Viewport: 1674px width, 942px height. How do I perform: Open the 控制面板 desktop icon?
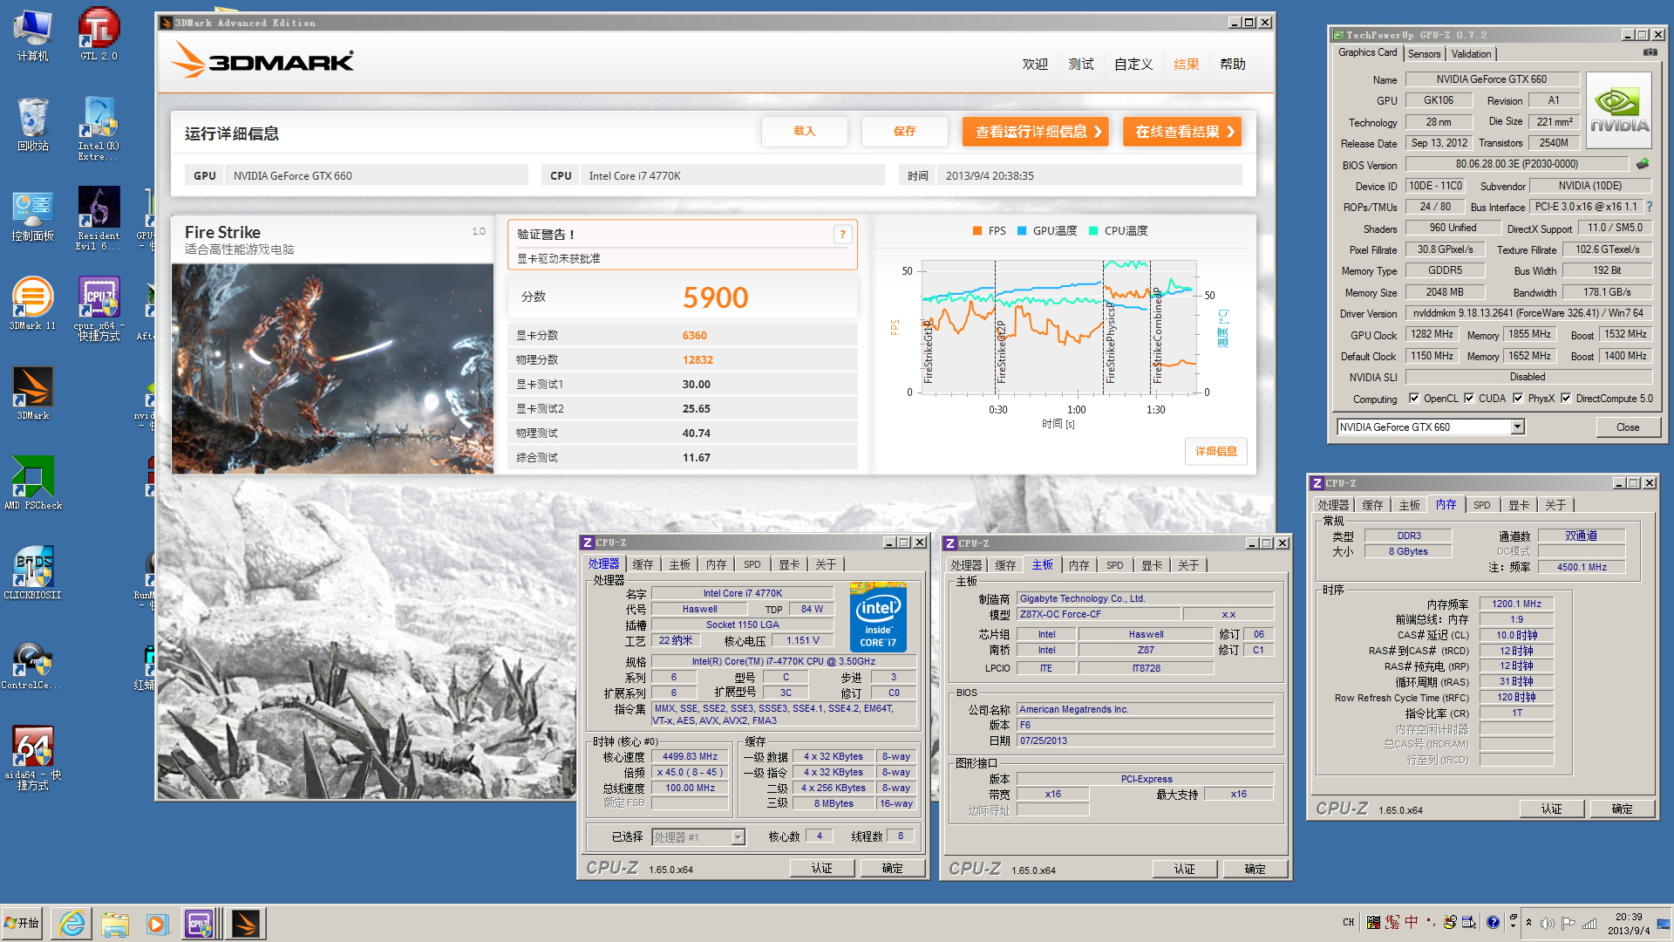[x=33, y=216]
